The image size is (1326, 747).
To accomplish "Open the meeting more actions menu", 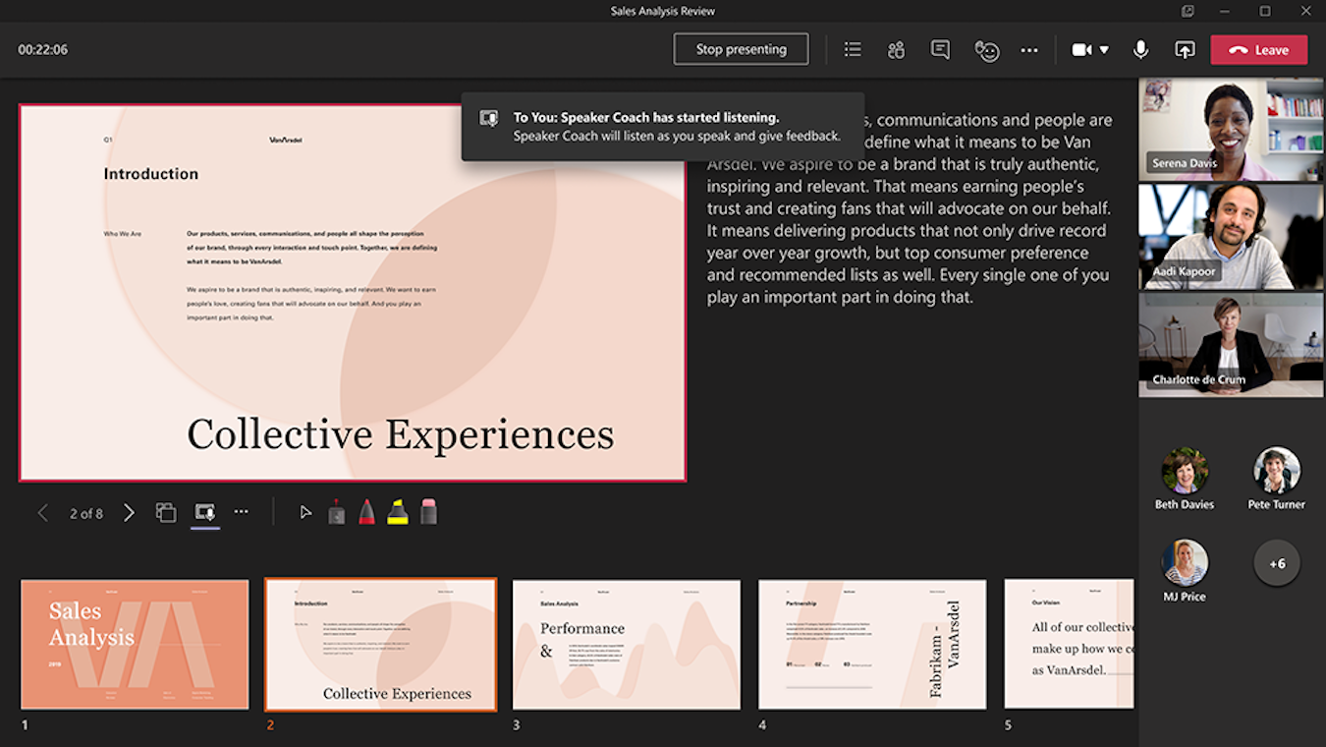I will point(1029,49).
